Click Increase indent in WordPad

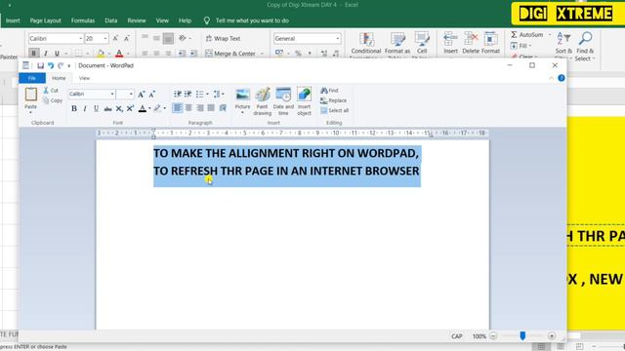pos(187,95)
